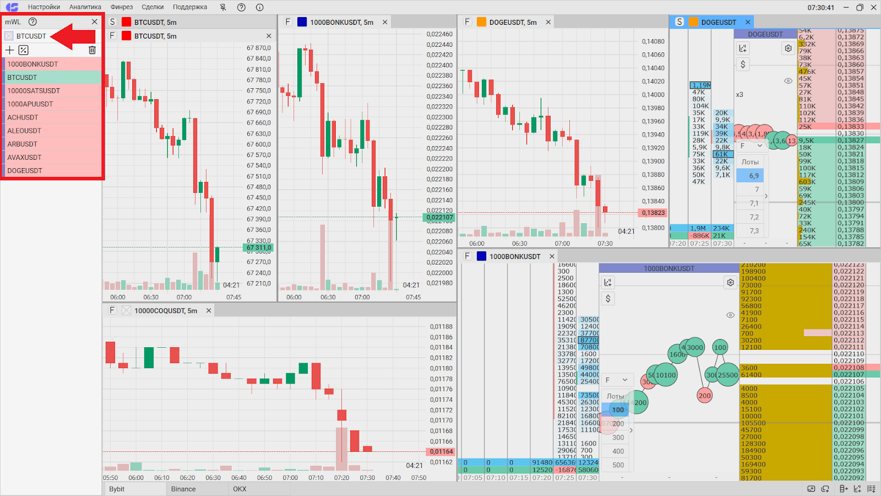Toggle F badge on 1000BONKUSDT order book tab
The image size is (881, 496).
[x=467, y=256]
